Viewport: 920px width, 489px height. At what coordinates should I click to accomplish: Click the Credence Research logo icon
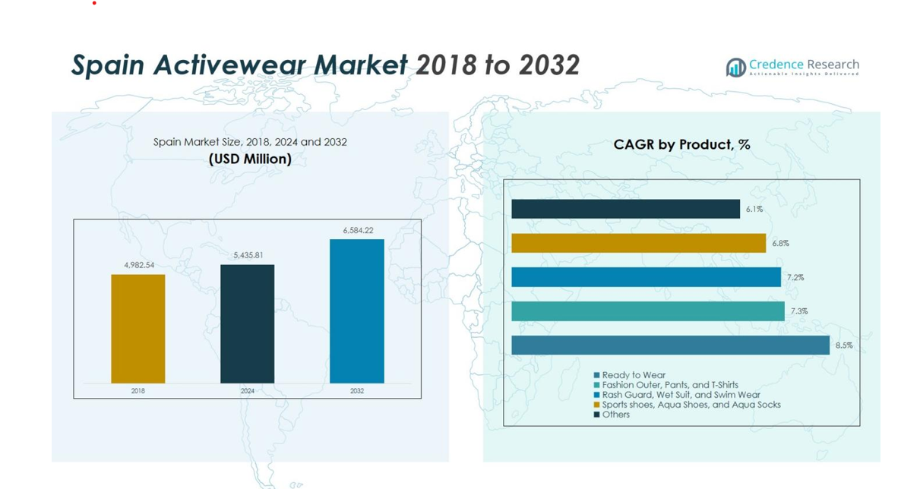(x=735, y=68)
